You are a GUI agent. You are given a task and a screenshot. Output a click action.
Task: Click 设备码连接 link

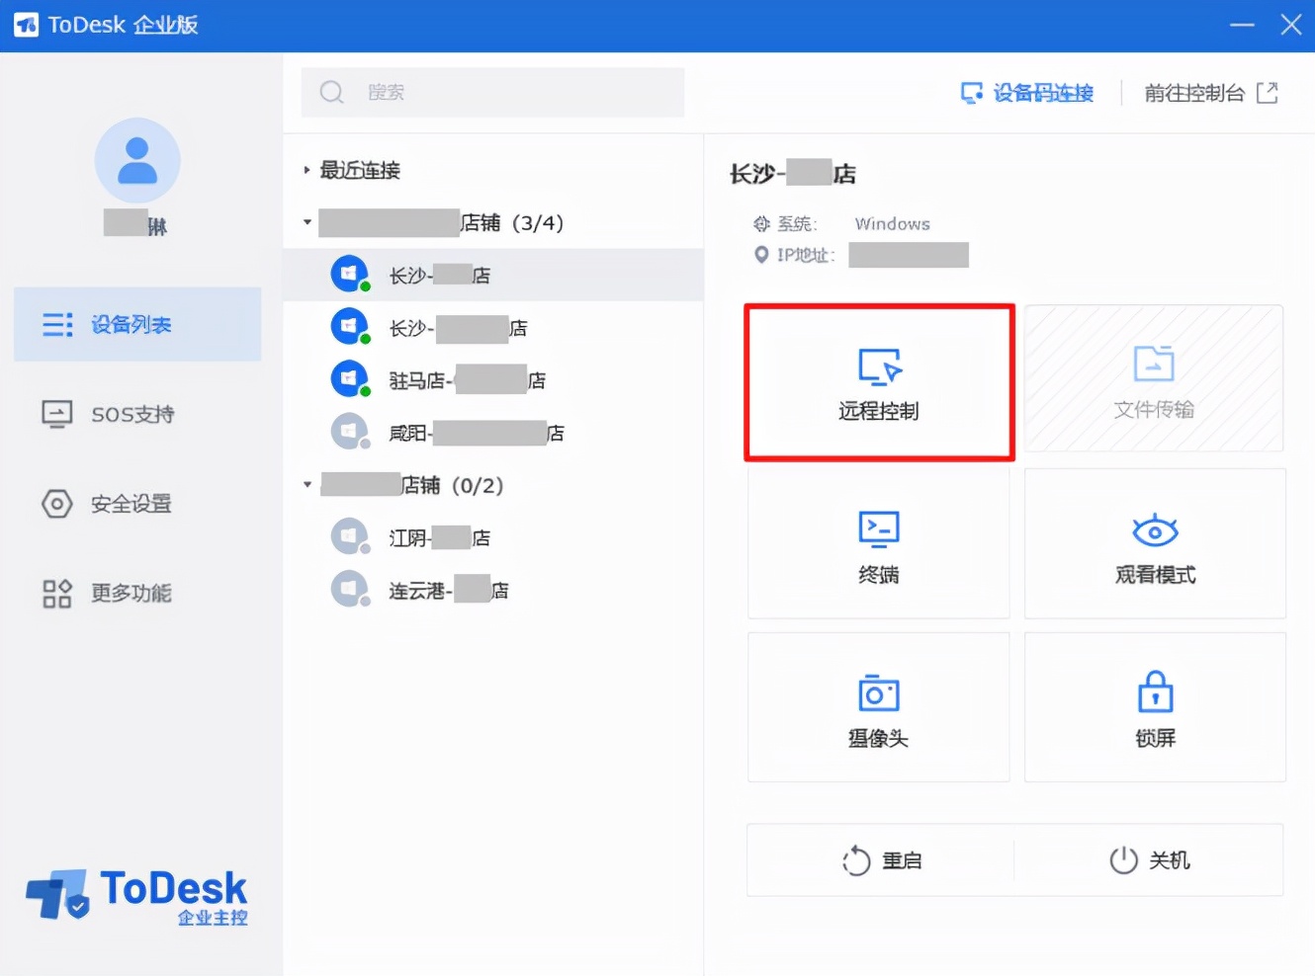click(1043, 93)
